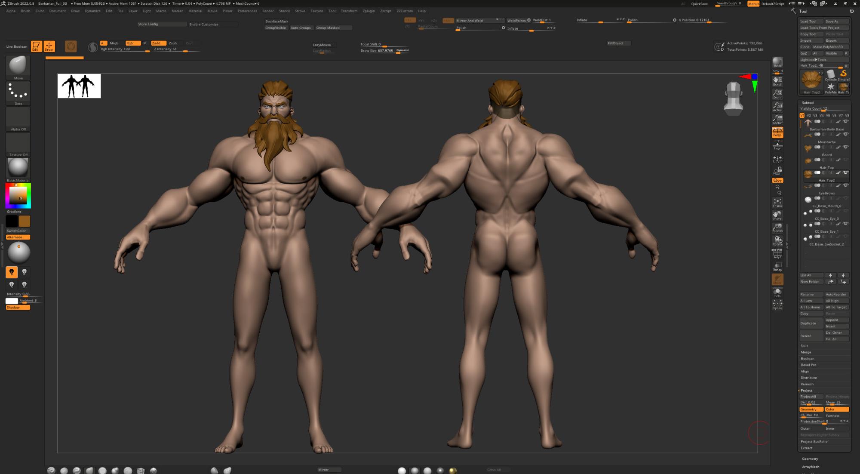Click the Zoom3D icon
This screenshot has width=860, height=474.
(777, 228)
